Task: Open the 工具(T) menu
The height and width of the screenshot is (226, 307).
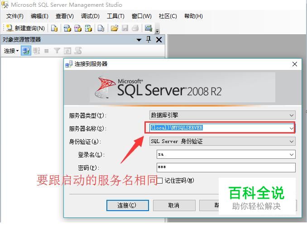Action: click(116, 16)
